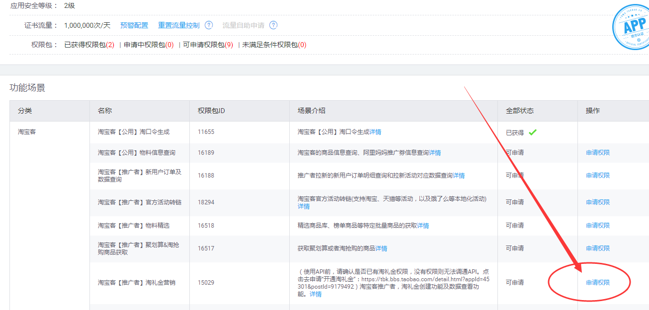Open 详情 for 聚划算 row 16517

pos(381,248)
